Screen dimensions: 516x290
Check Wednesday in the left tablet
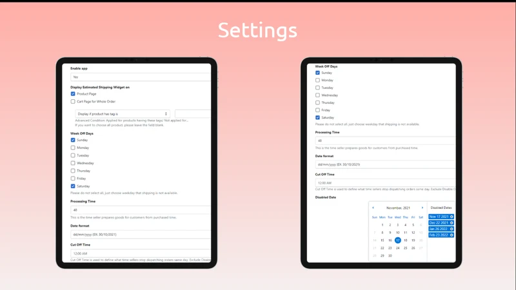tap(73, 163)
